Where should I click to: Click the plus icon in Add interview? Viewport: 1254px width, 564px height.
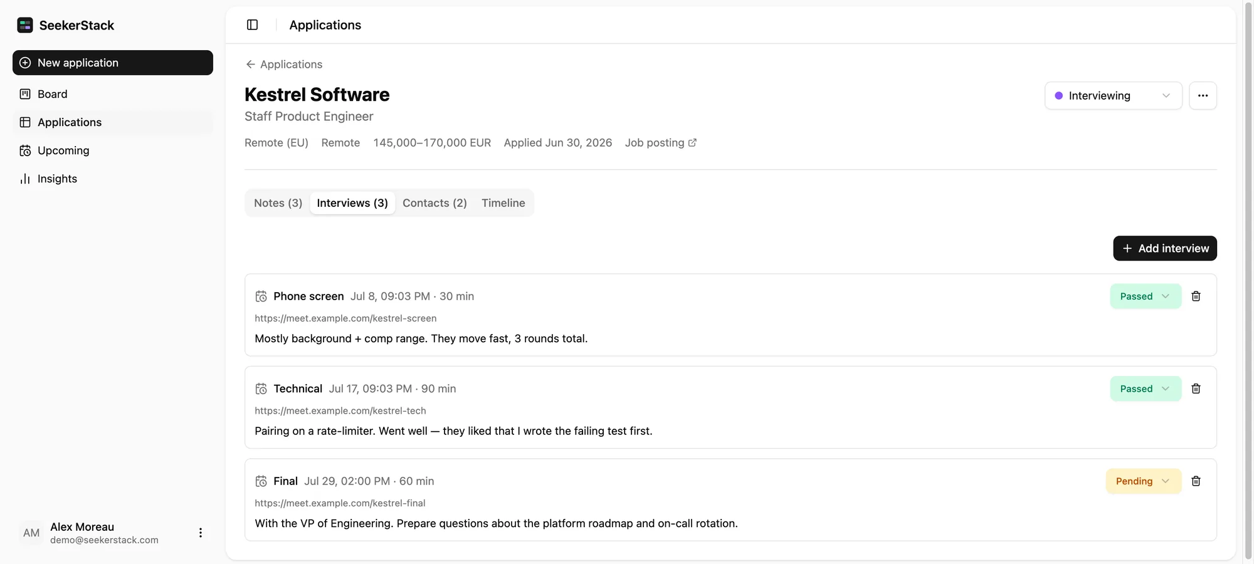pos(1127,248)
